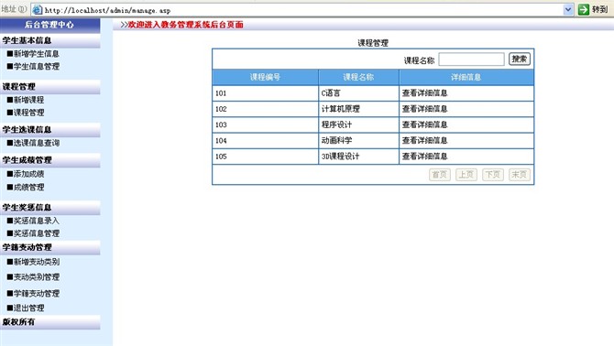Click the 课程名称 column header
Image resolution: width=614 pixels, height=346 pixels.
click(x=358, y=78)
